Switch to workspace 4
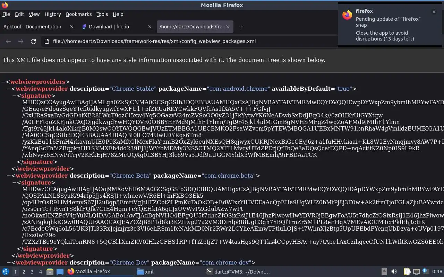Screen dimensions: 444x277 [40, 272]
